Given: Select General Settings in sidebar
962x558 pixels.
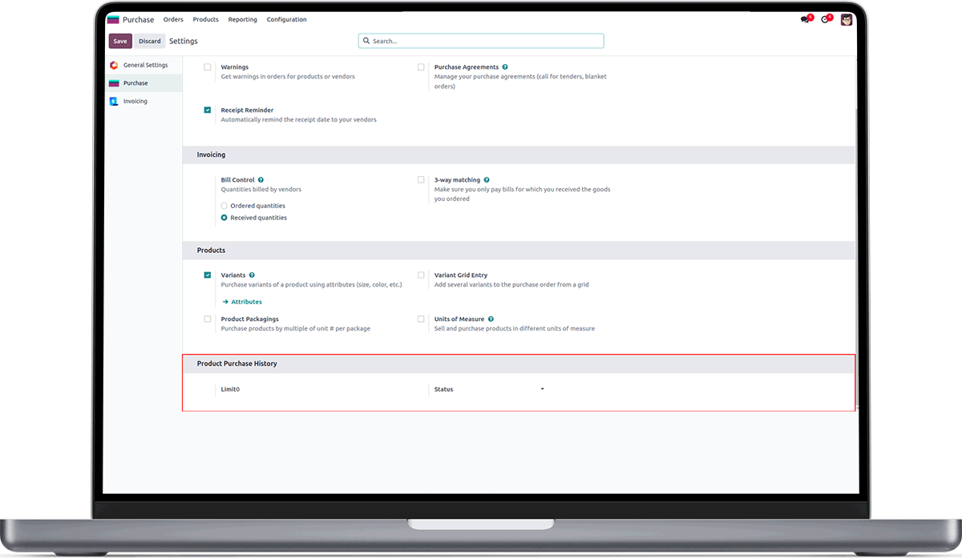Looking at the screenshot, I should (x=146, y=65).
